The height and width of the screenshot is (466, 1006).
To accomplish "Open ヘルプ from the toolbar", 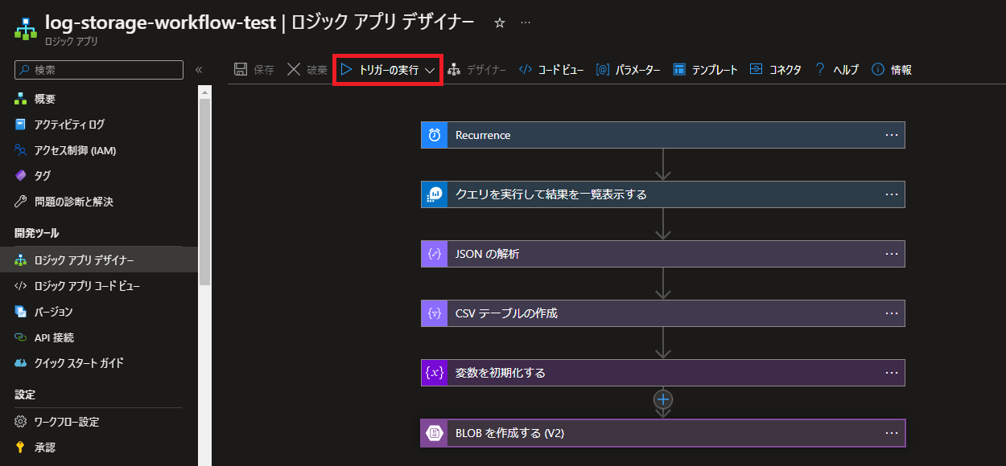I will point(836,70).
